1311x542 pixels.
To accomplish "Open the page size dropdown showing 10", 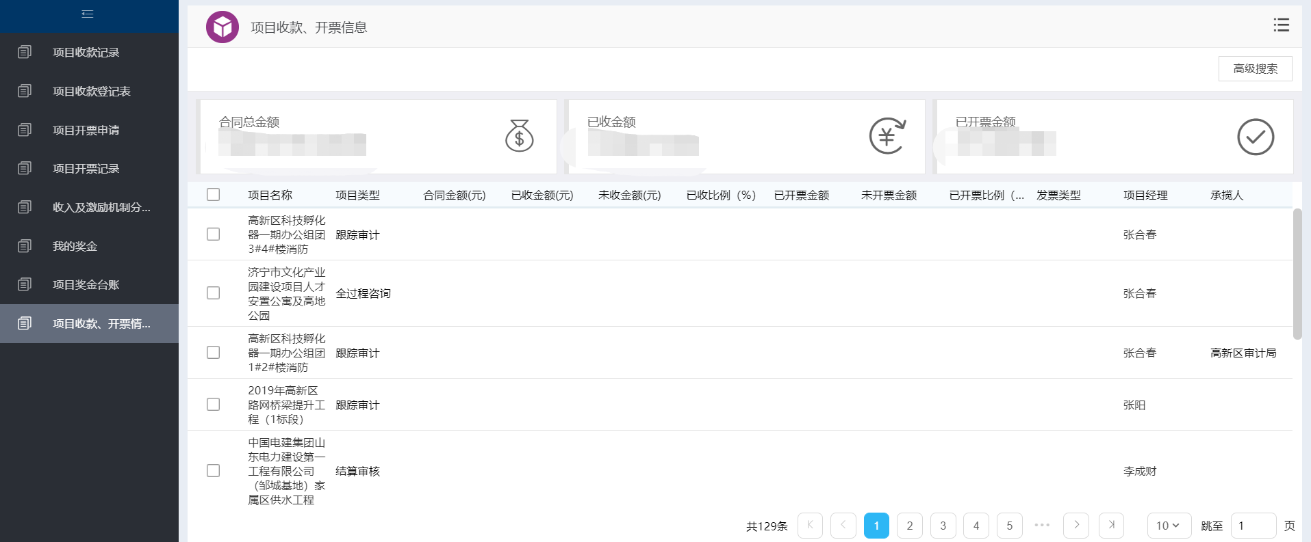I will (x=1169, y=526).
